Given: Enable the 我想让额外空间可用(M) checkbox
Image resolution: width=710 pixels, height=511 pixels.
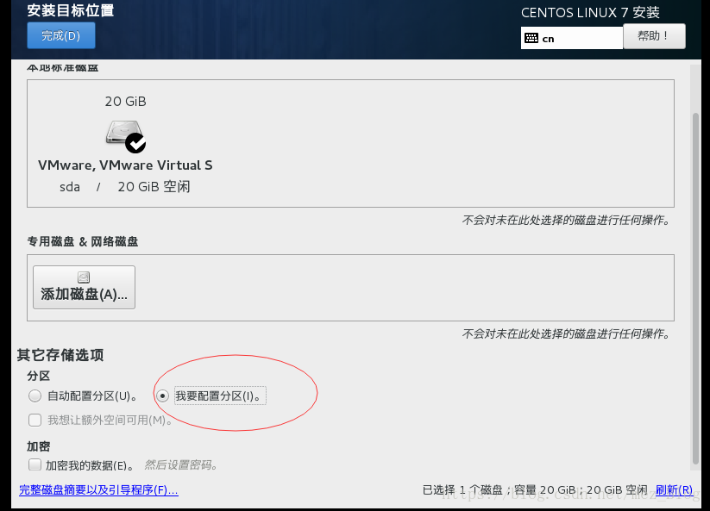Looking at the screenshot, I should point(33,420).
